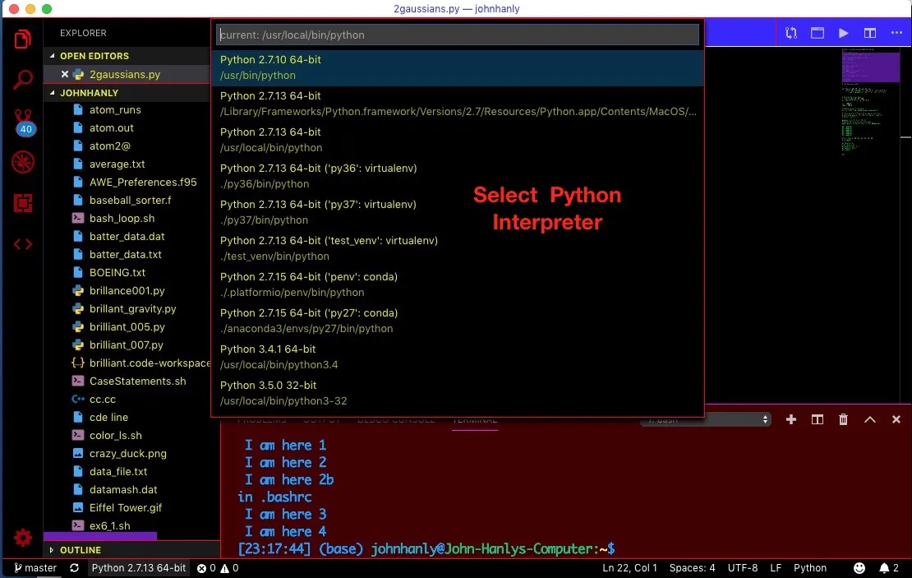Add a new terminal with the plus icon

pos(791,419)
